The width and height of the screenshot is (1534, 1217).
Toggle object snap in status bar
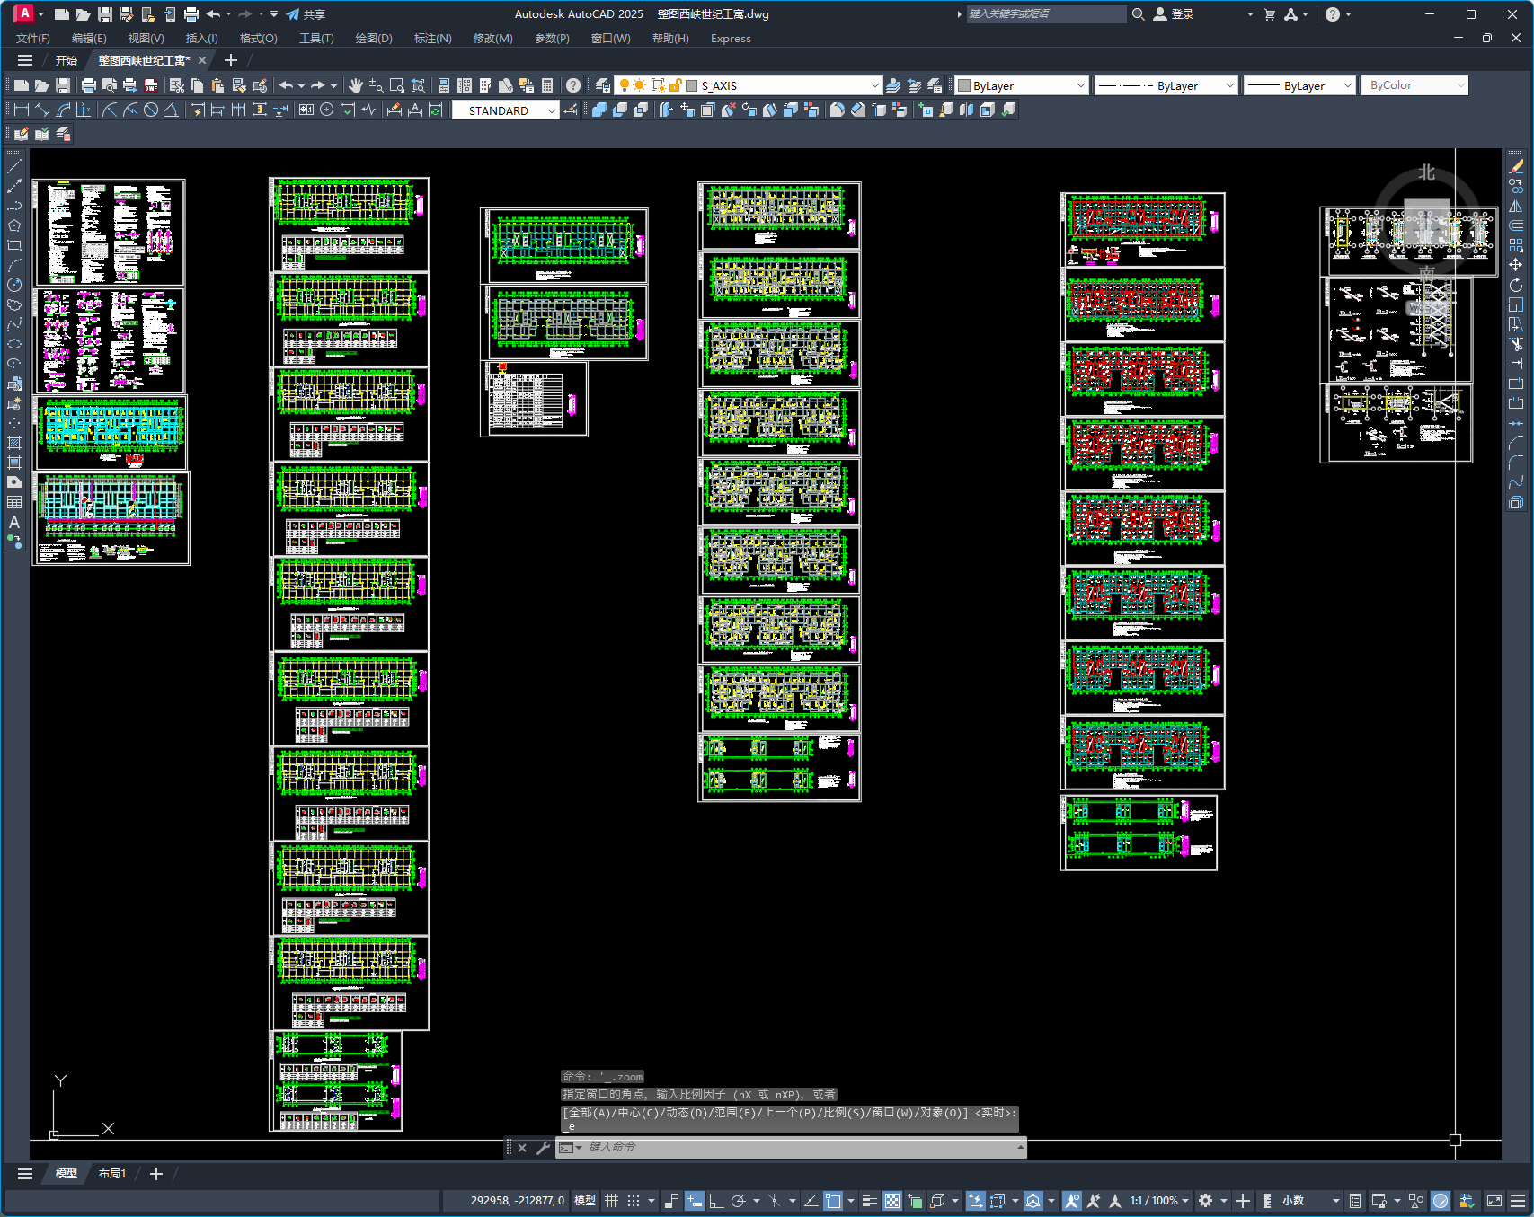(x=833, y=1201)
